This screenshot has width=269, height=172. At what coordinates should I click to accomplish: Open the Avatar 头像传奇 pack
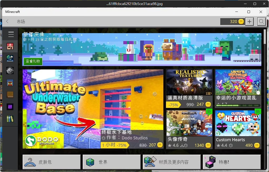189,129
